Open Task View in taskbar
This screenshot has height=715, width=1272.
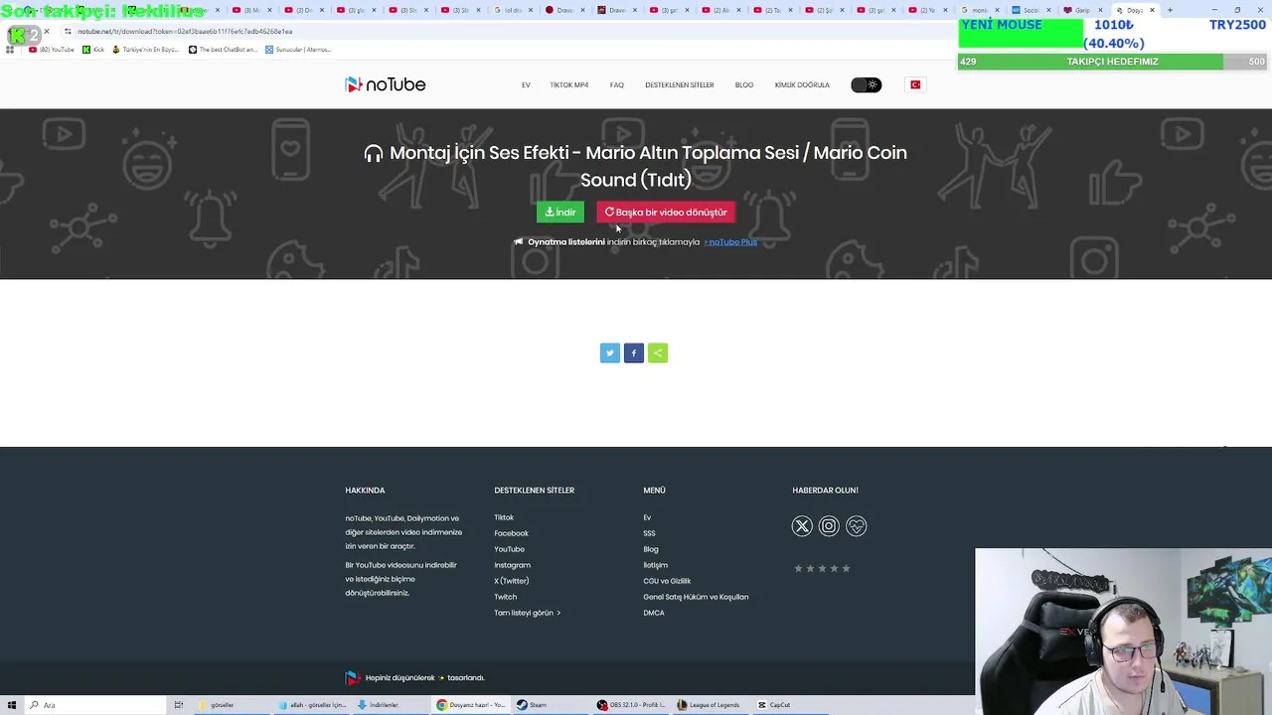179,705
